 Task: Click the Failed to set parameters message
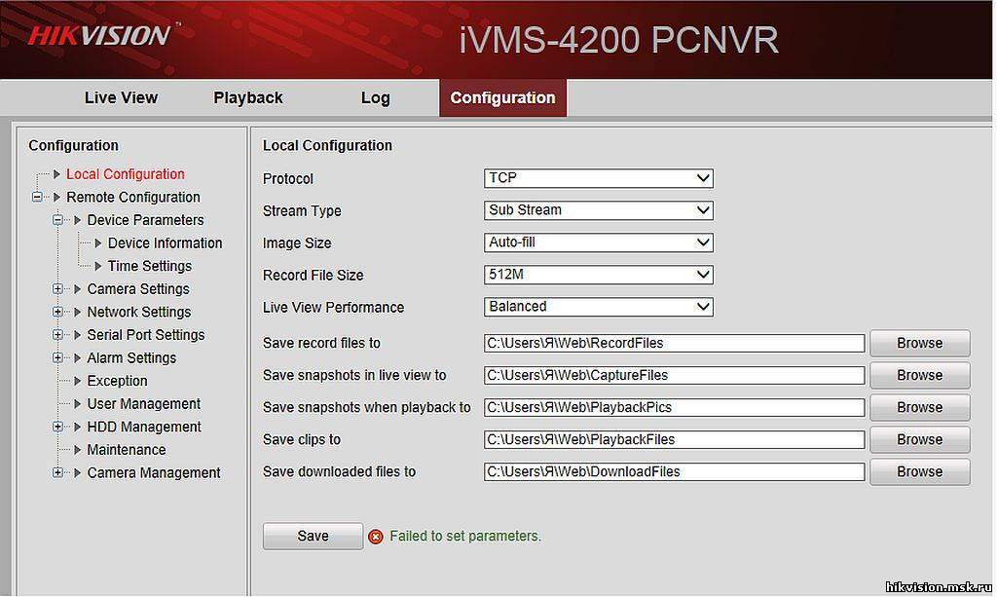point(464,536)
